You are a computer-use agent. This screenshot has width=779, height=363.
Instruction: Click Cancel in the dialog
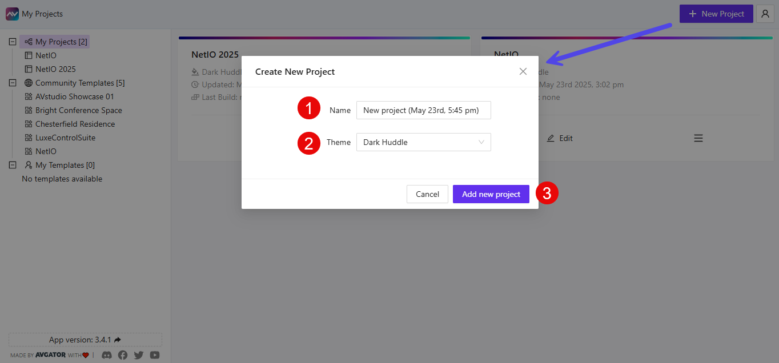[427, 194]
